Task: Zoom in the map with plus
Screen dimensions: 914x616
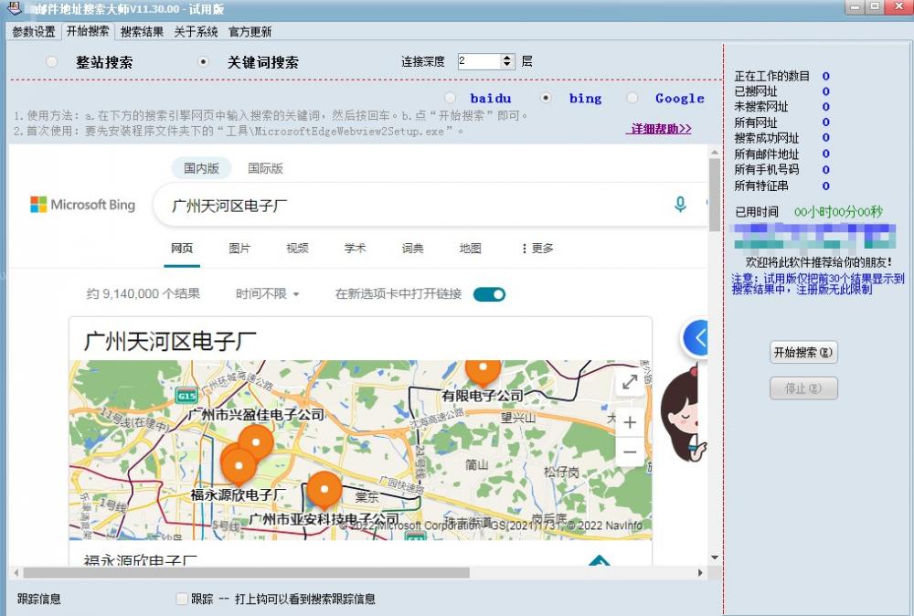Action: click(630, 422)
